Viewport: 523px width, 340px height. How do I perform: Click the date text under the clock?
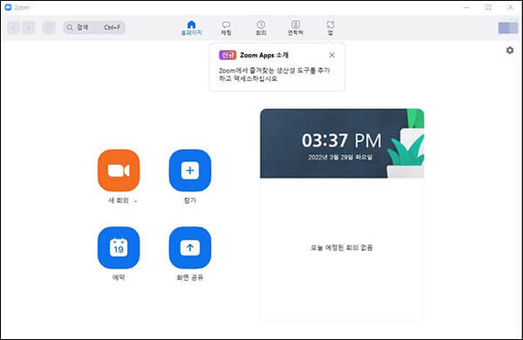(340, 157)
